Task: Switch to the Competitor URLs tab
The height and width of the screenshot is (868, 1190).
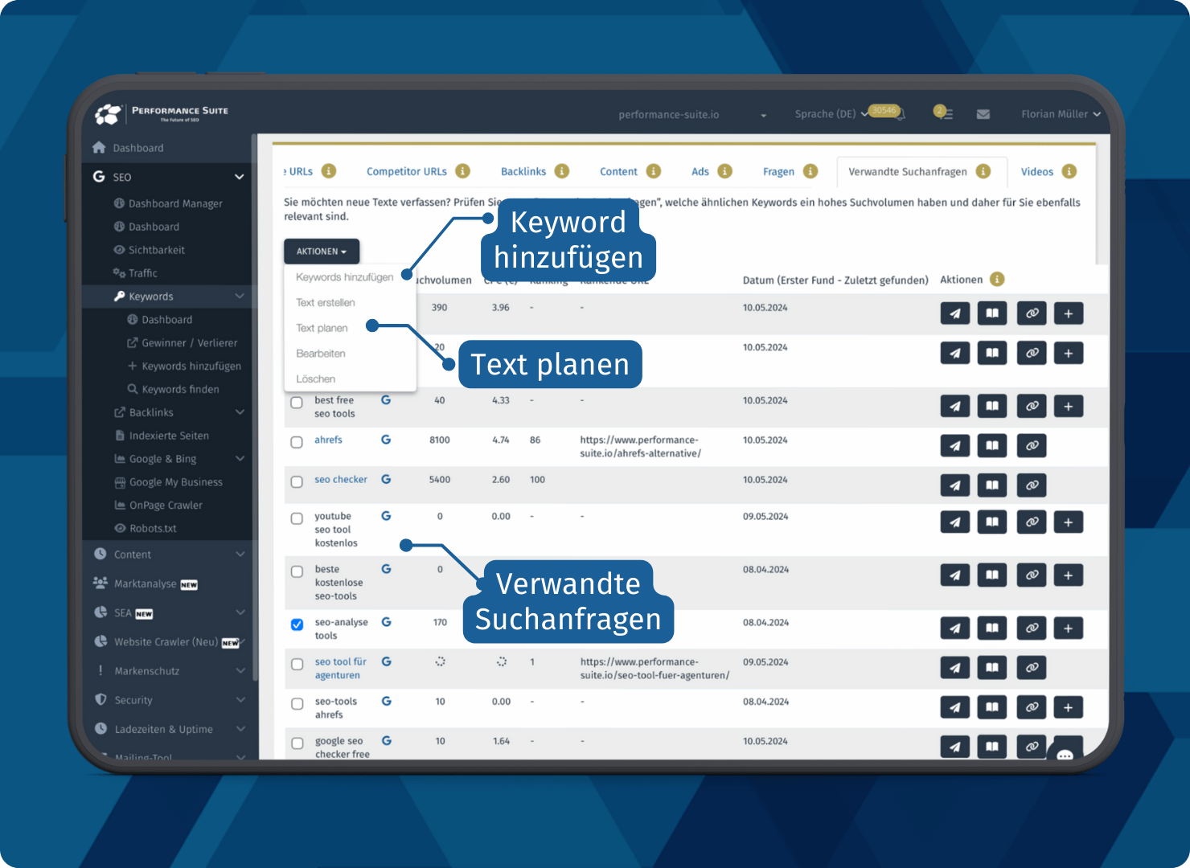Action: [x=406, y=172]
